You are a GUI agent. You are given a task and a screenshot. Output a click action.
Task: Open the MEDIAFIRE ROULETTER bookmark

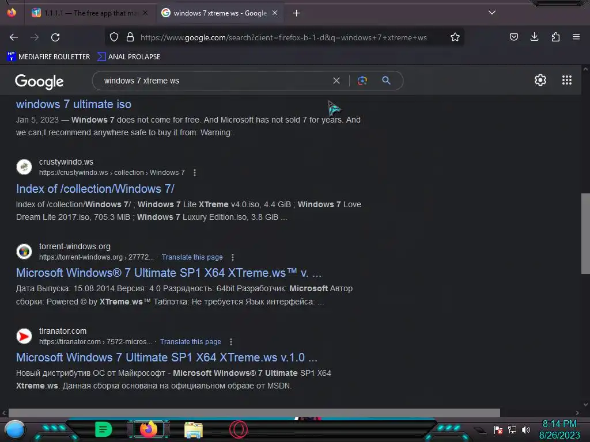(49, 57)
